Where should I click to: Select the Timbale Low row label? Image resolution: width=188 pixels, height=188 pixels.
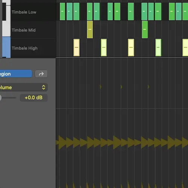pos(24,12)
